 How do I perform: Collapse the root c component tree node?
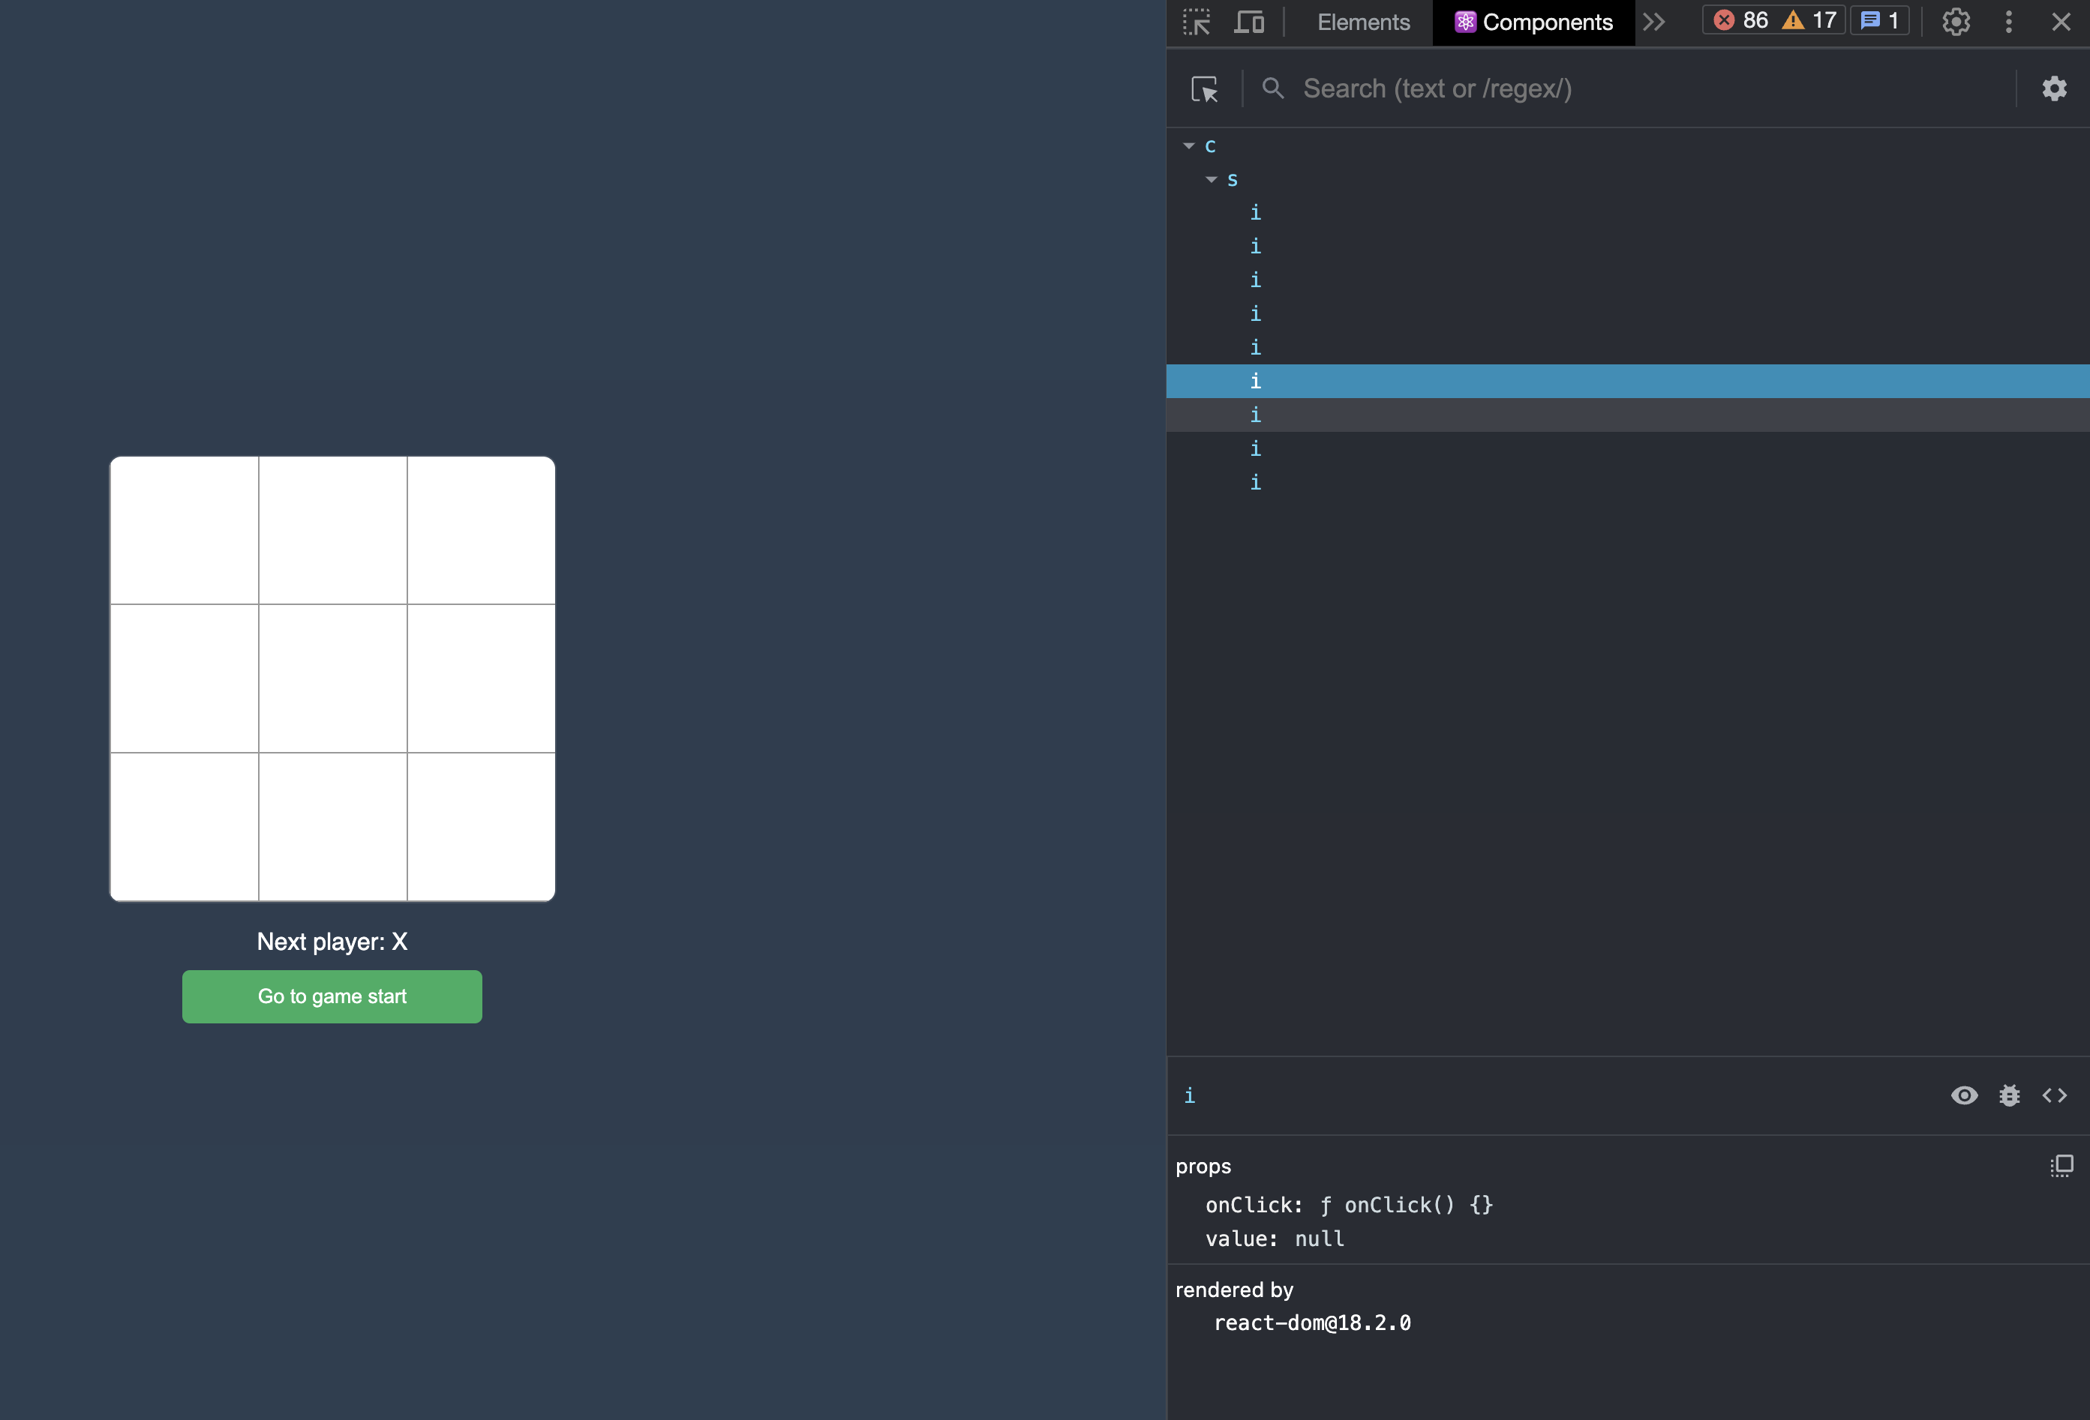pyautogui.click(x=1189, y=145)
